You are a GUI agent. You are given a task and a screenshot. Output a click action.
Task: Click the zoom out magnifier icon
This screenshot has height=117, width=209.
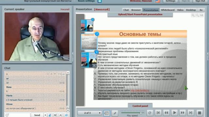(197, 15)
